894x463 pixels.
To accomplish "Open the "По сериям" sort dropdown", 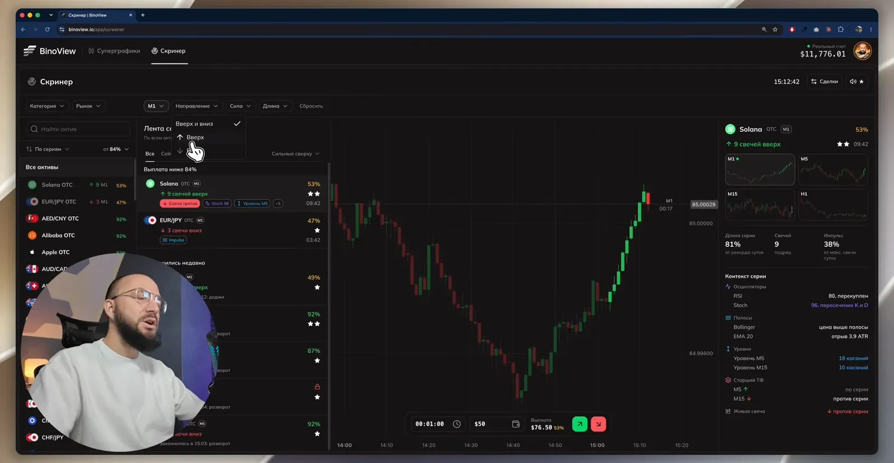I will click(x=48, y=149).
